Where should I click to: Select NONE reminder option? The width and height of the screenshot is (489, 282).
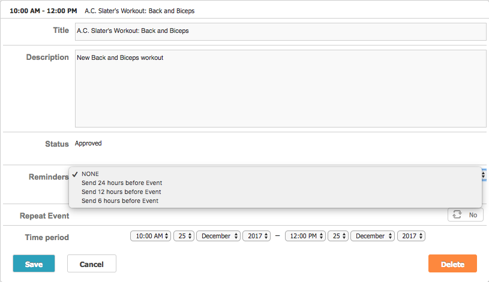pyautogui.click(x=91, y=174)
